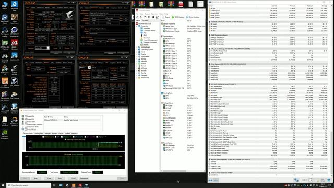
Task: Go back in AIDA64 toolbar
Action: click(137, 17)
